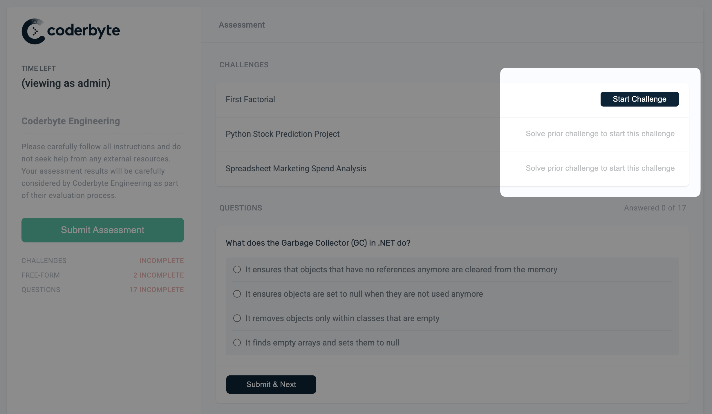Click locked message for Python Stock Prediction
712x414 pixels.
tap(600, 134)
